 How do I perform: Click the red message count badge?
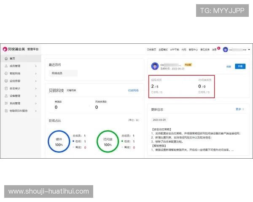[218, 48]
